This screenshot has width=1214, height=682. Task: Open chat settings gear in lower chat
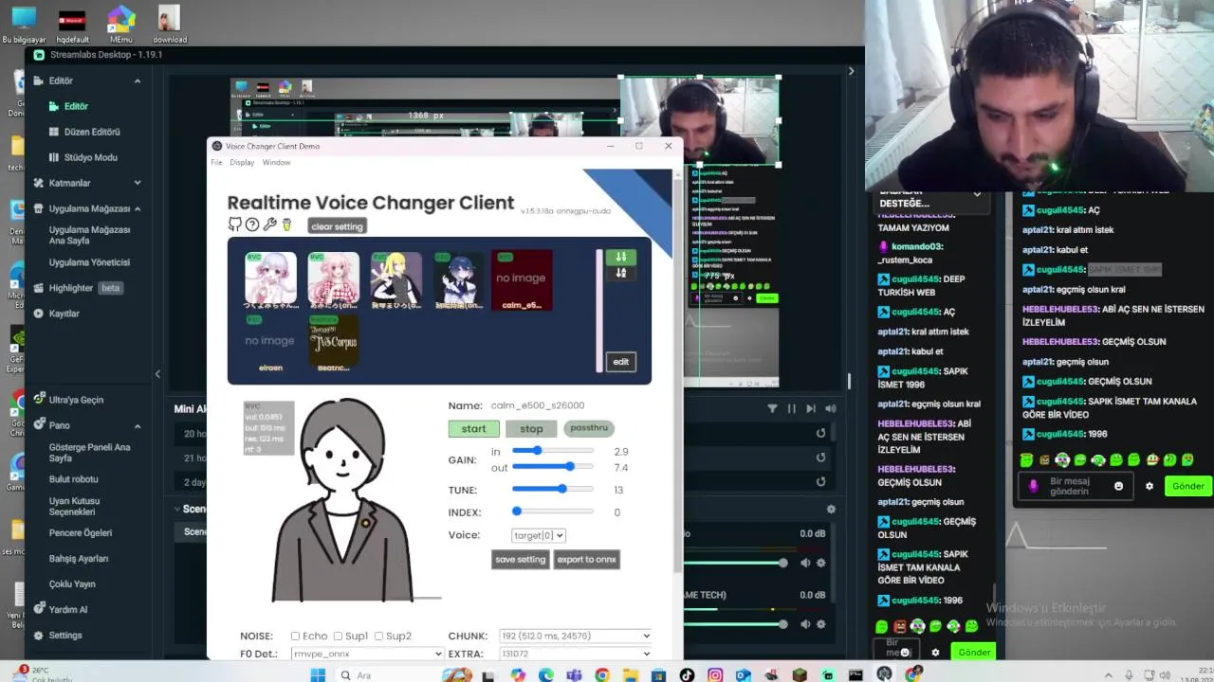pyautogui.click(x=935, y=653)
